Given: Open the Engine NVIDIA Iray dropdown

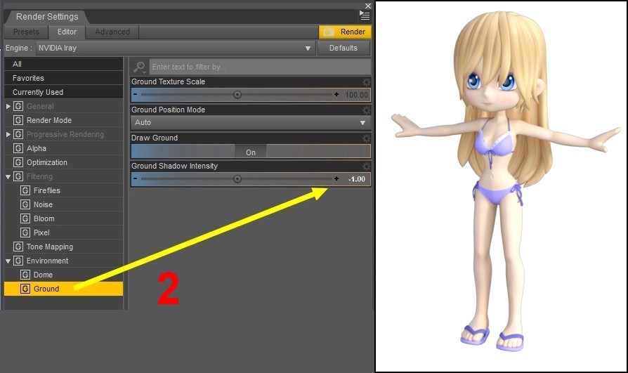Looking at the screenshot, I should click(174, 48).
